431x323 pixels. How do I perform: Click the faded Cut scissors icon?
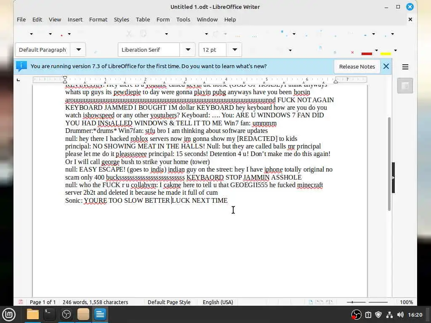coord(129,34)
